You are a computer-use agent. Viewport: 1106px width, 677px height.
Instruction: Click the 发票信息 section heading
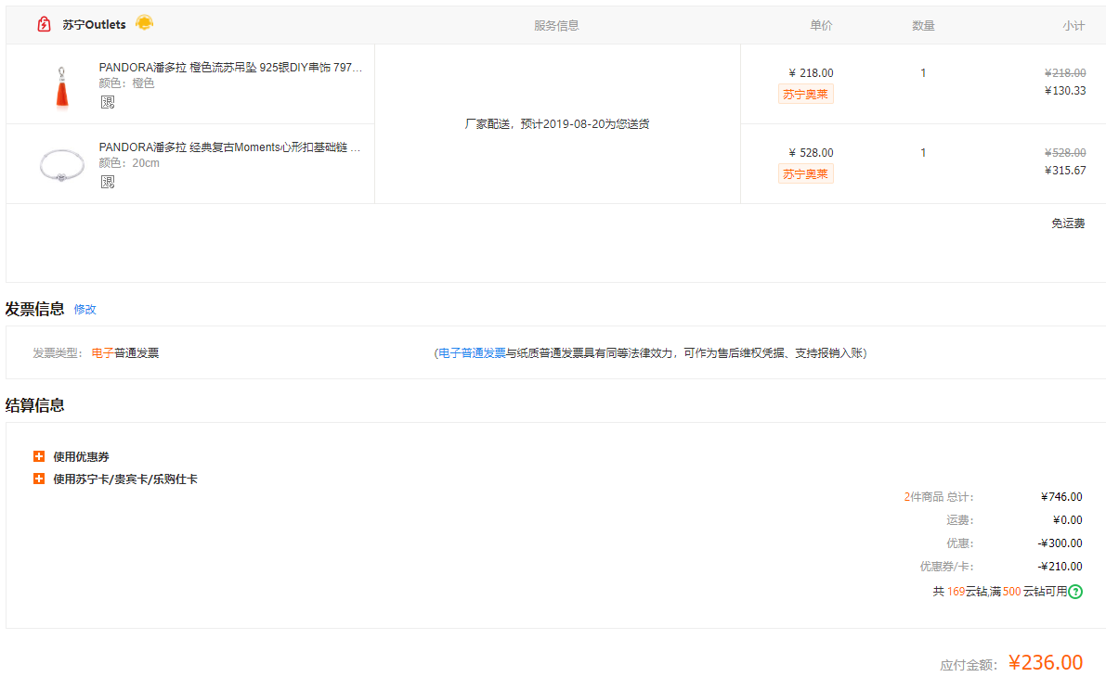click(x=34, y=309)
